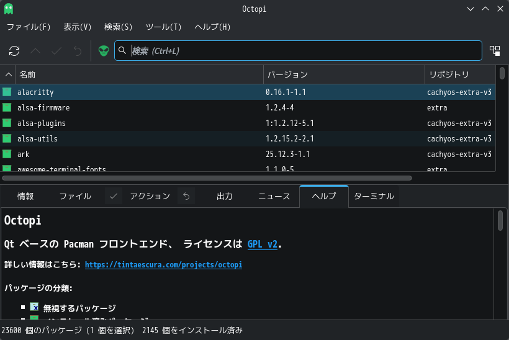Click the system upgrade up-arrow icon

pos(35,51)
